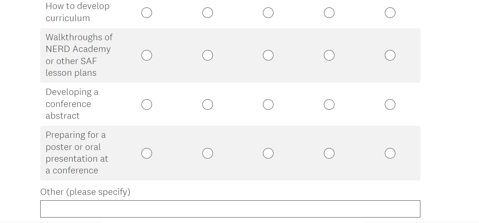Mark fourth radio for Developing a conference abstract
The width and height of the screenshot is (479, 223).
pyautogui.click(x=329, y=105)
